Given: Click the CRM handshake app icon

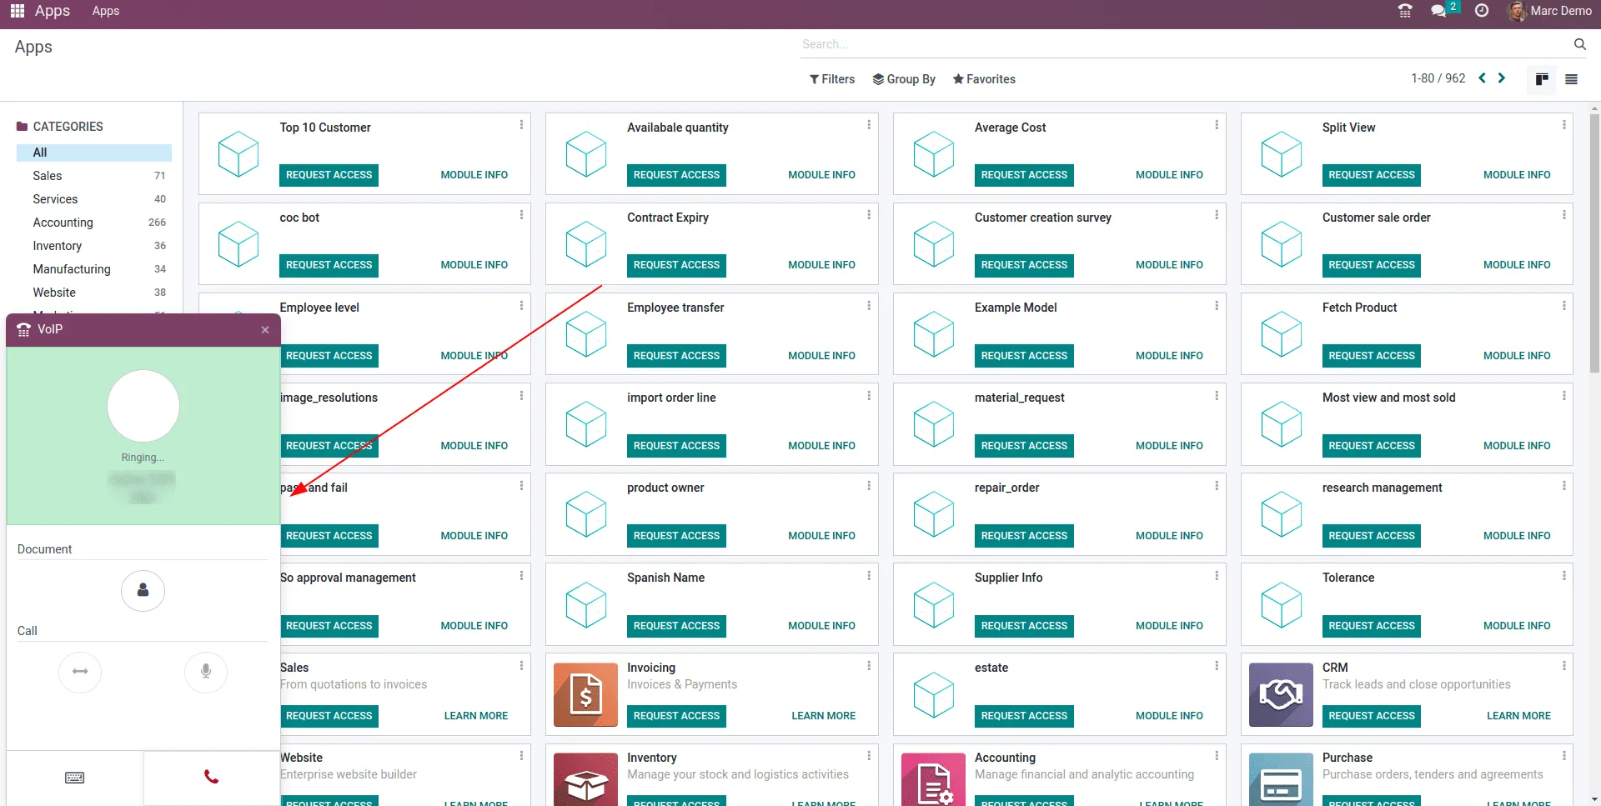Looking at the screenshot, I should pyautogui.click(x=1281, y=695).
